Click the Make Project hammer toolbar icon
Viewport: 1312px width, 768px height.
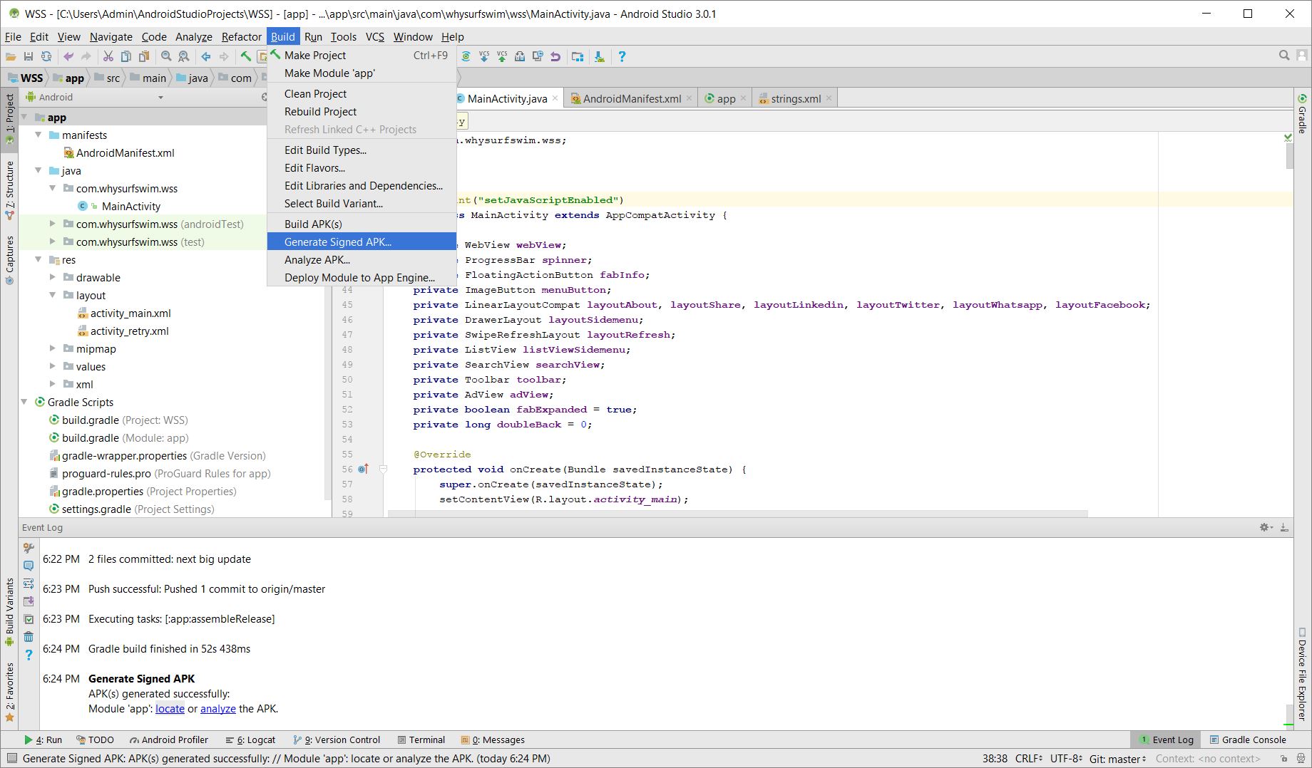(246, 56)
